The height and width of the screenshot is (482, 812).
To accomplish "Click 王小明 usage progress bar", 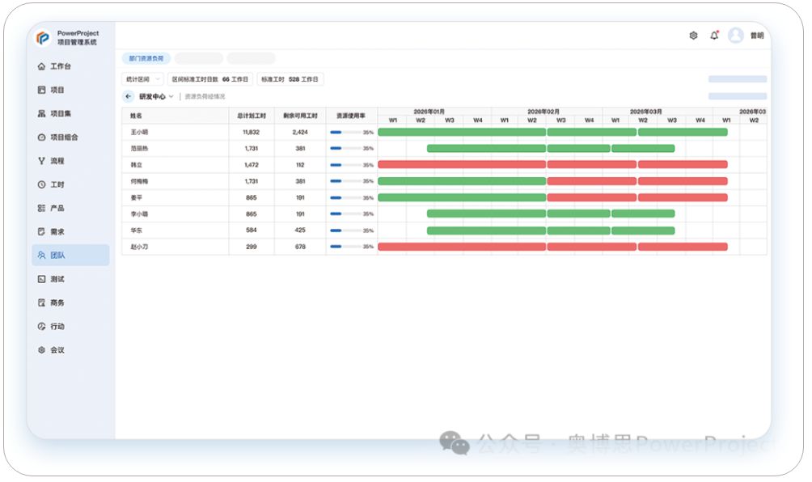I will coord(346,132).
